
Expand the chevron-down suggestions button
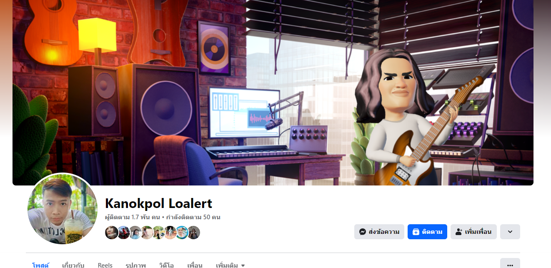pyautogui.click(x=510, y=232)
